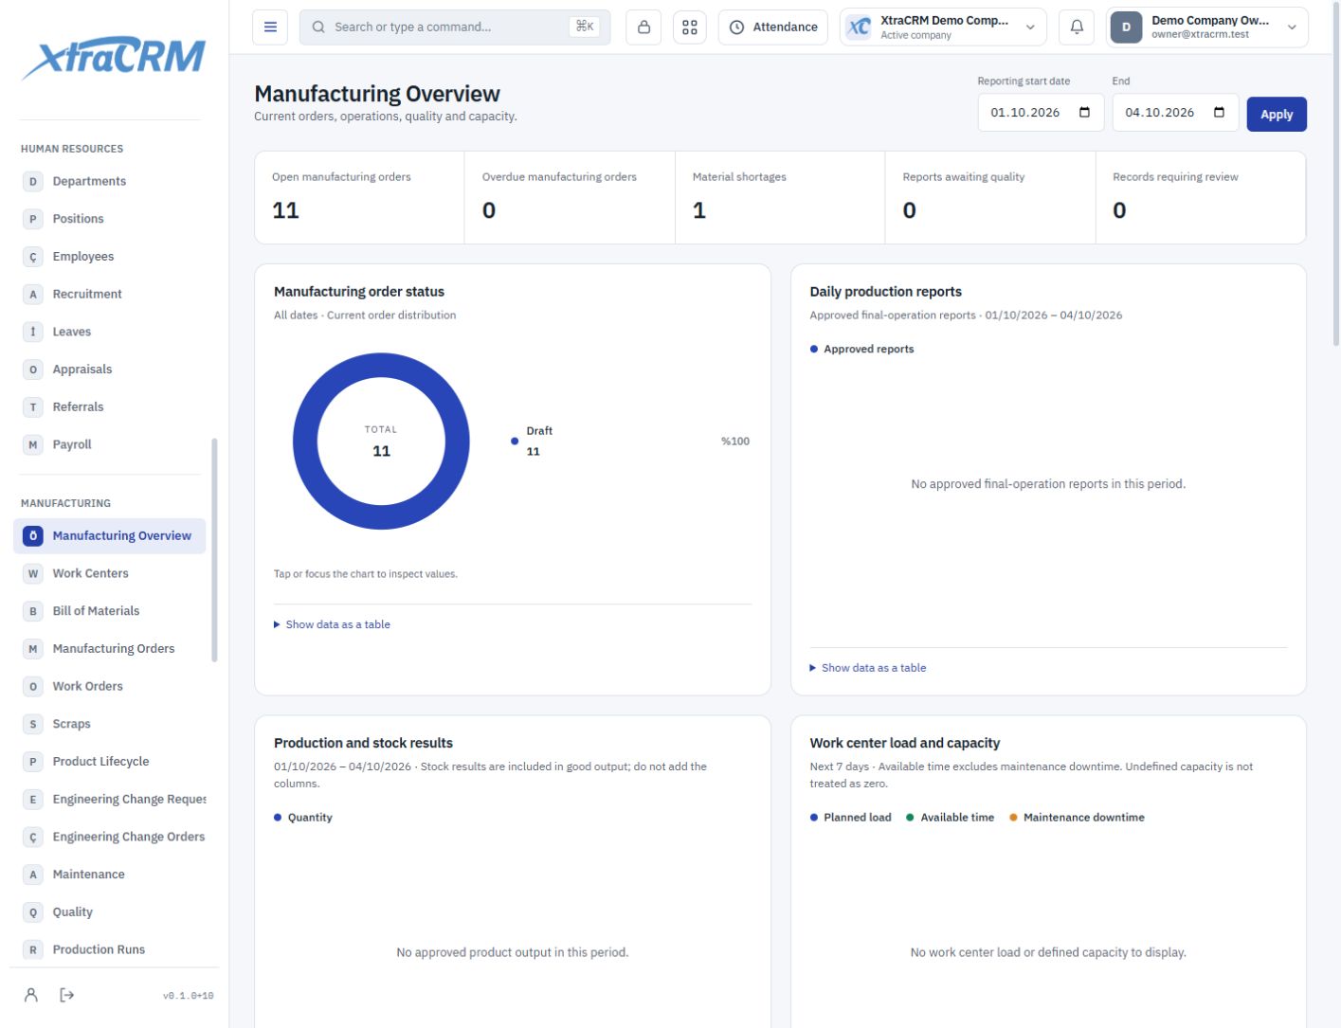Click the Apply button
This screenshot has width=1341, height=1028.
(1277, 115)
